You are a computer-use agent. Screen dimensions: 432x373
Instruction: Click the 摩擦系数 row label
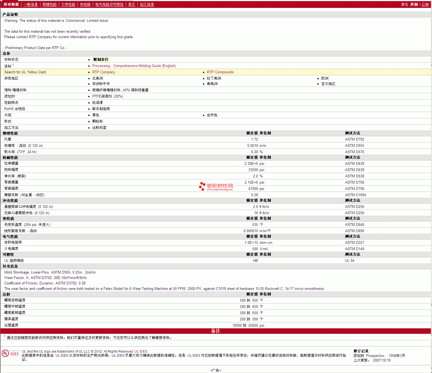[x=24, y=195]
